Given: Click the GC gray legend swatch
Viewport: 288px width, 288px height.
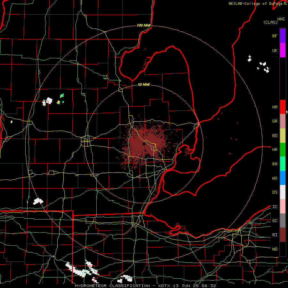Looking at the screenshot, I should [x=283, y=220].
